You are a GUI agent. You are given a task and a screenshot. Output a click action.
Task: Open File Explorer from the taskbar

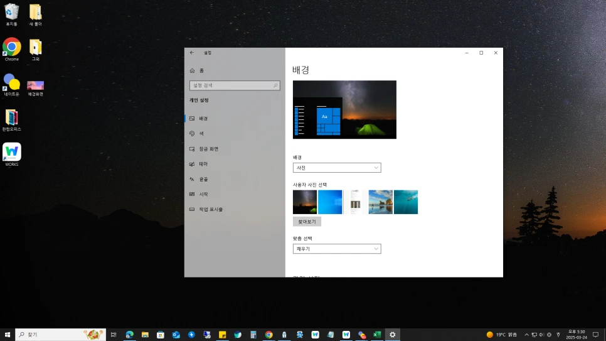tap(145, 335)
